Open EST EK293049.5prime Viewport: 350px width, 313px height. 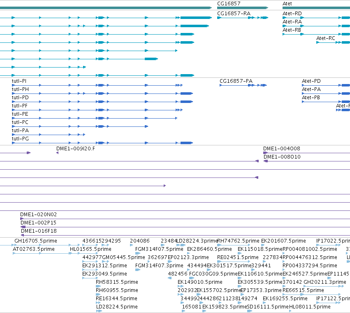[105, 274]
